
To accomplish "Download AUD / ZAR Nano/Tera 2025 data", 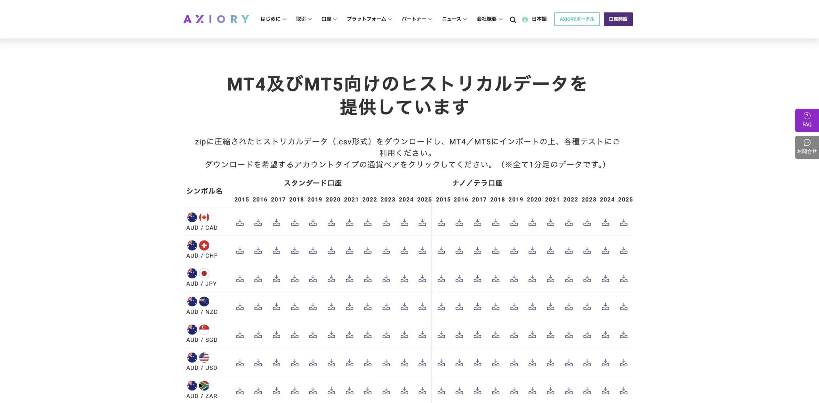I will pos(624,391).
